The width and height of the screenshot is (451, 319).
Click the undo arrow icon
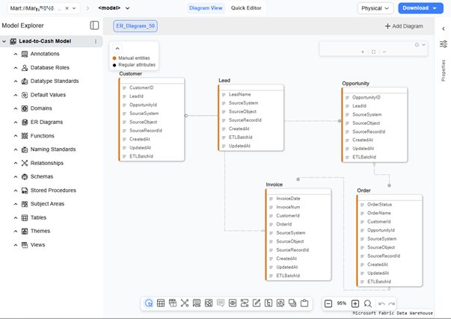(381, 303)
